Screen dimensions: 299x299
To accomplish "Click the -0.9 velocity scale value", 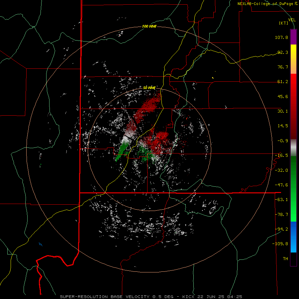I will 283,141.
